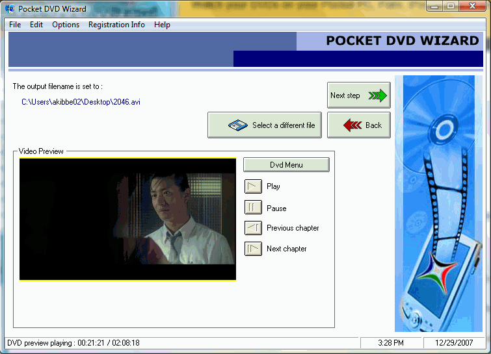The width and height of the screenshot is (491, 354).
Task: Click the Previous chapter icon
Action: click(x=253, y=228)
